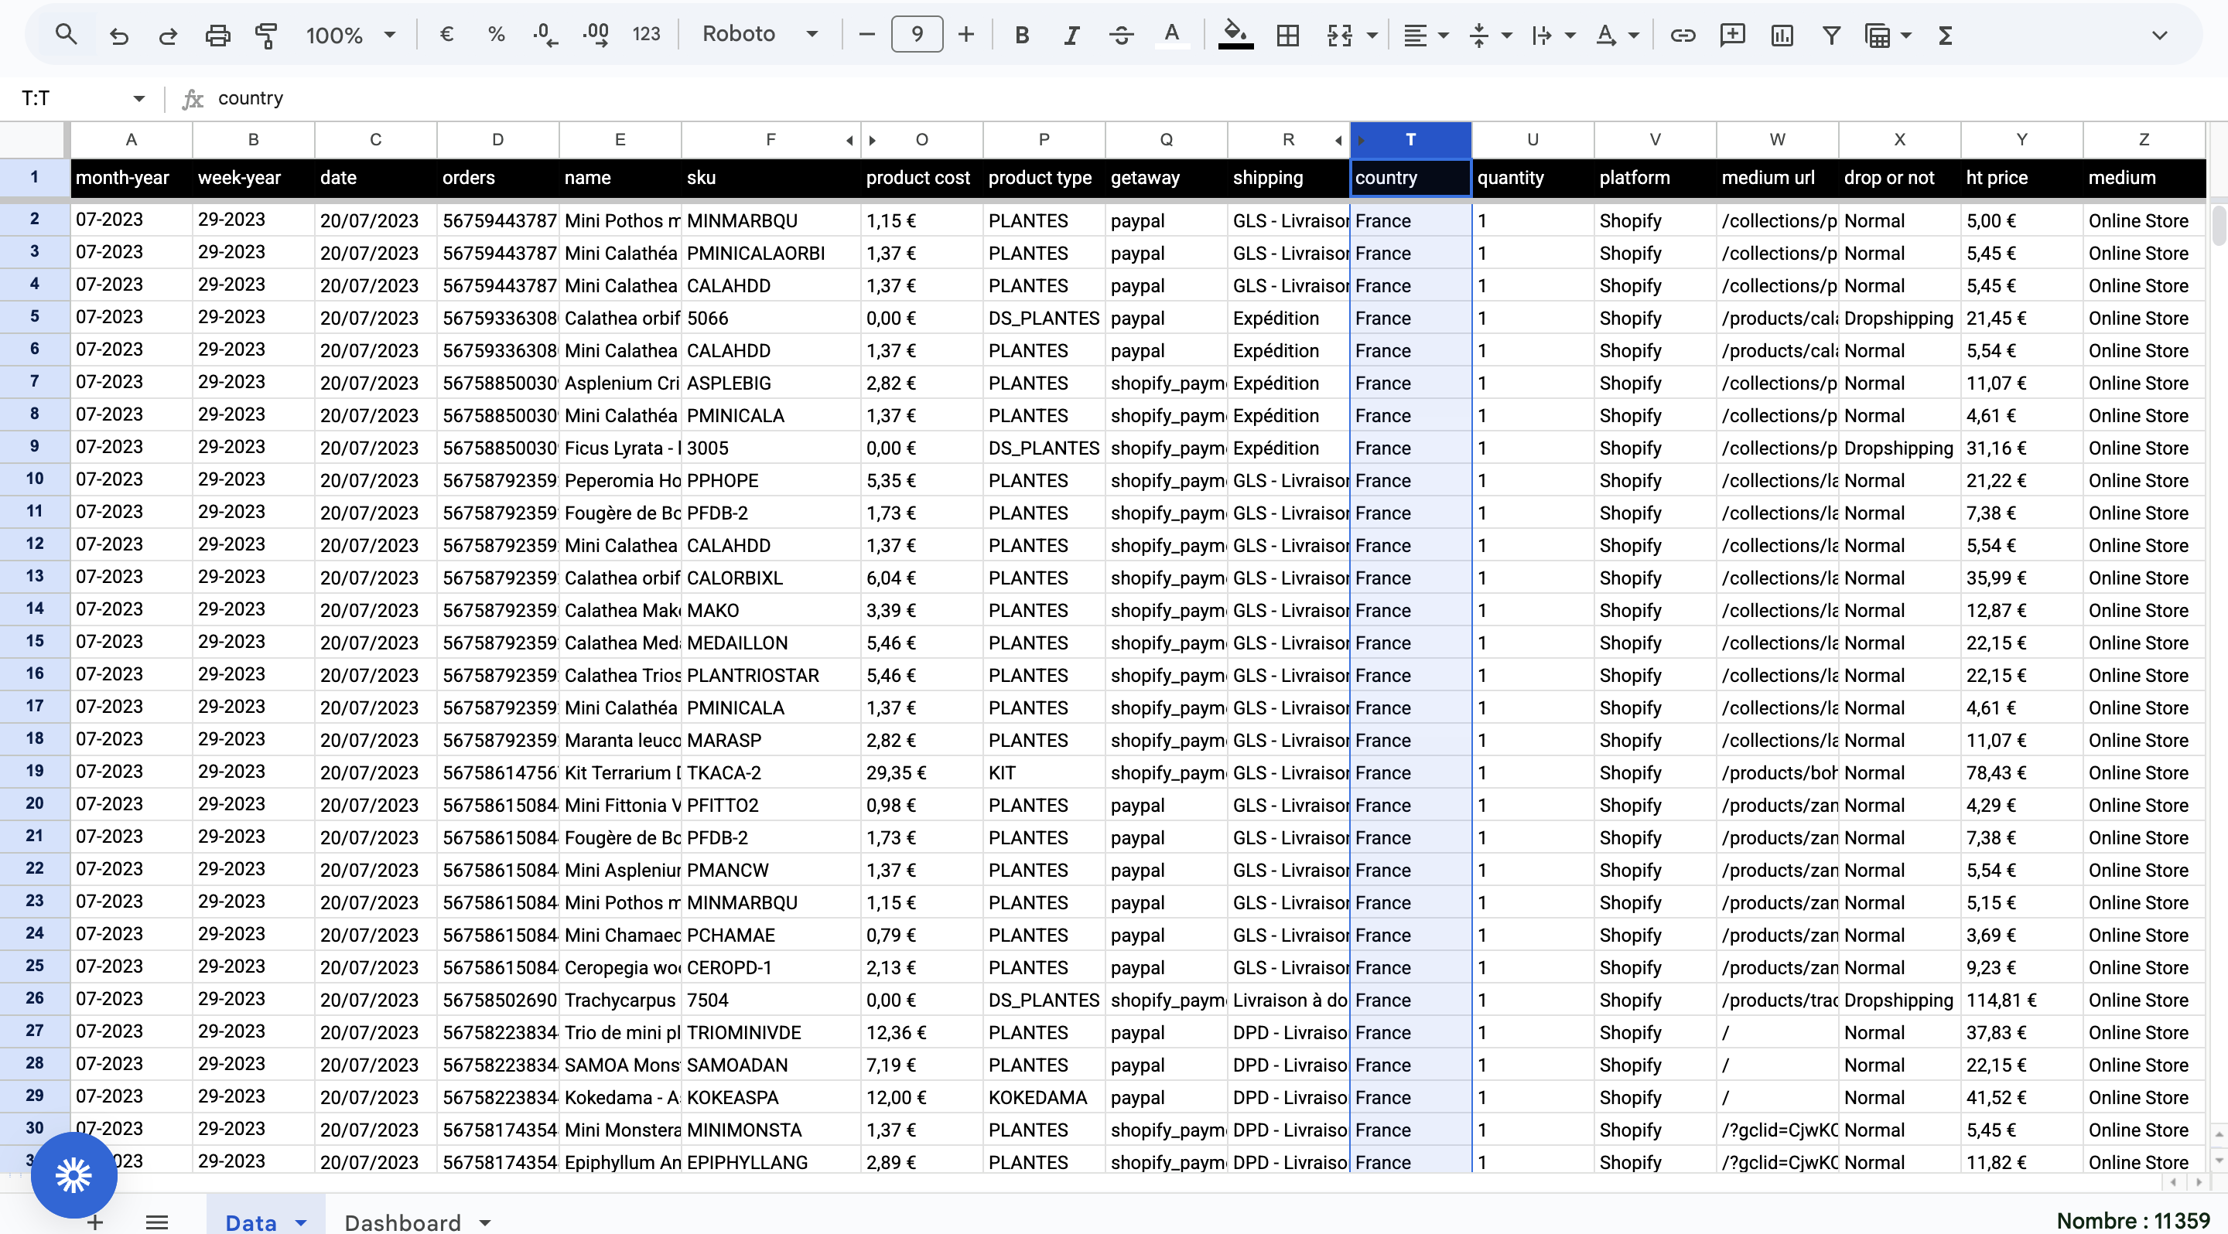Viewport: 2228px width, 1234px height.
Task: Undo the last action
Action: tap(118, 36)
